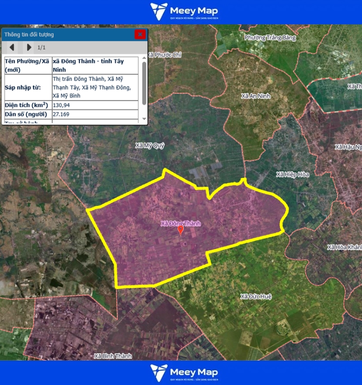This screenshot has height=385, width=362.
Task: Go to previous object with left arrow
Action: (x=12, y=47)
